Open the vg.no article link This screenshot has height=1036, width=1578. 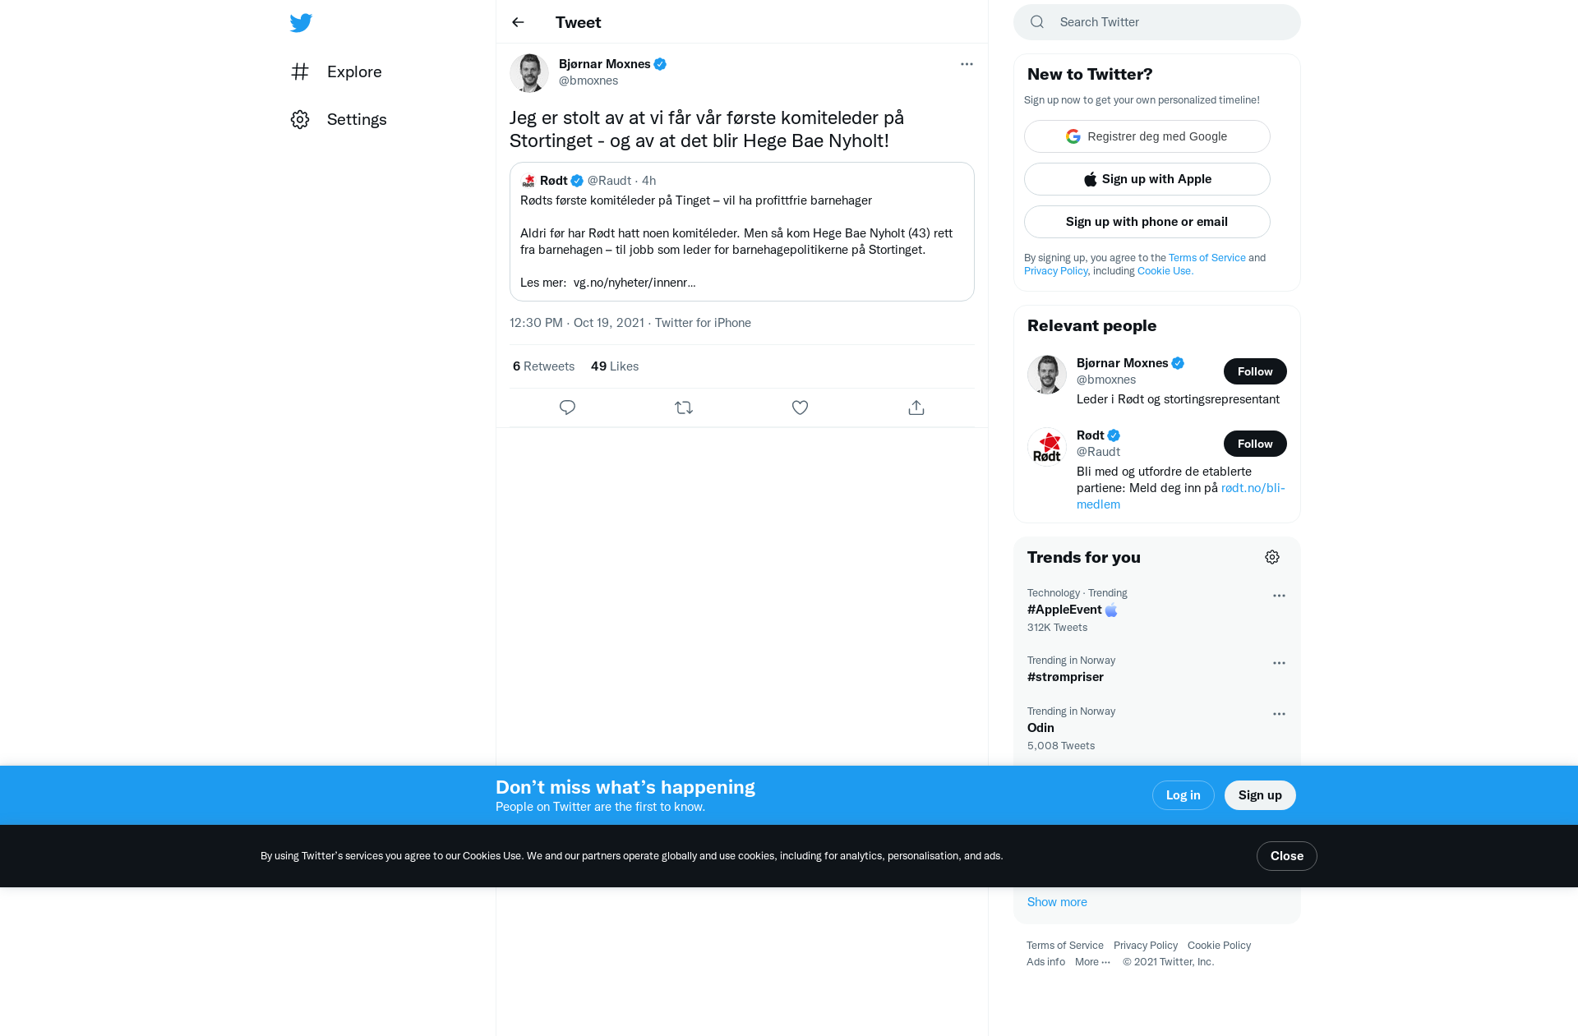coord(634,283)
